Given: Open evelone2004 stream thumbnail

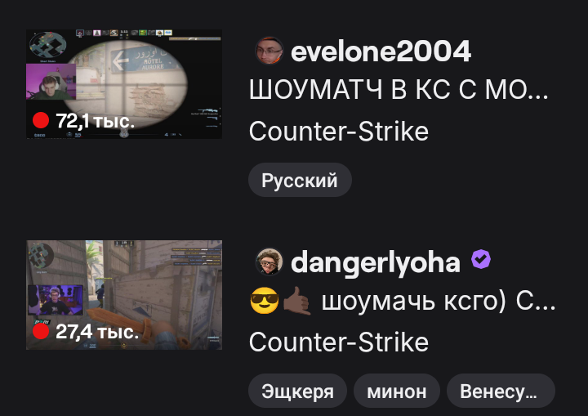Looking at the screenshot, I should coord(124,84).
